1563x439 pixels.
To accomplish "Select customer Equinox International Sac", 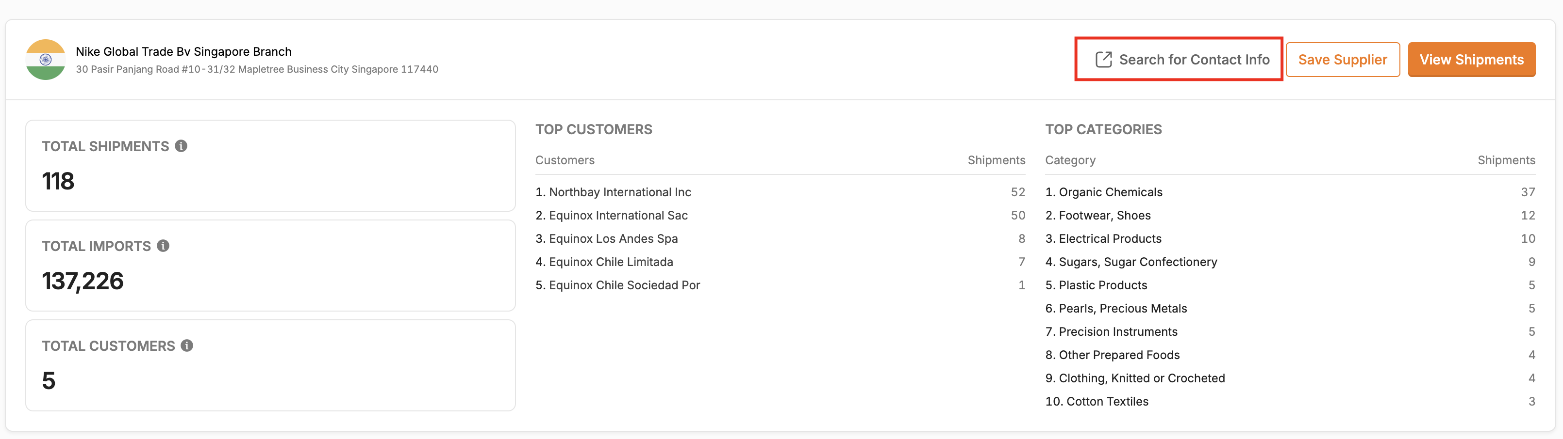I will click(618, 216).
